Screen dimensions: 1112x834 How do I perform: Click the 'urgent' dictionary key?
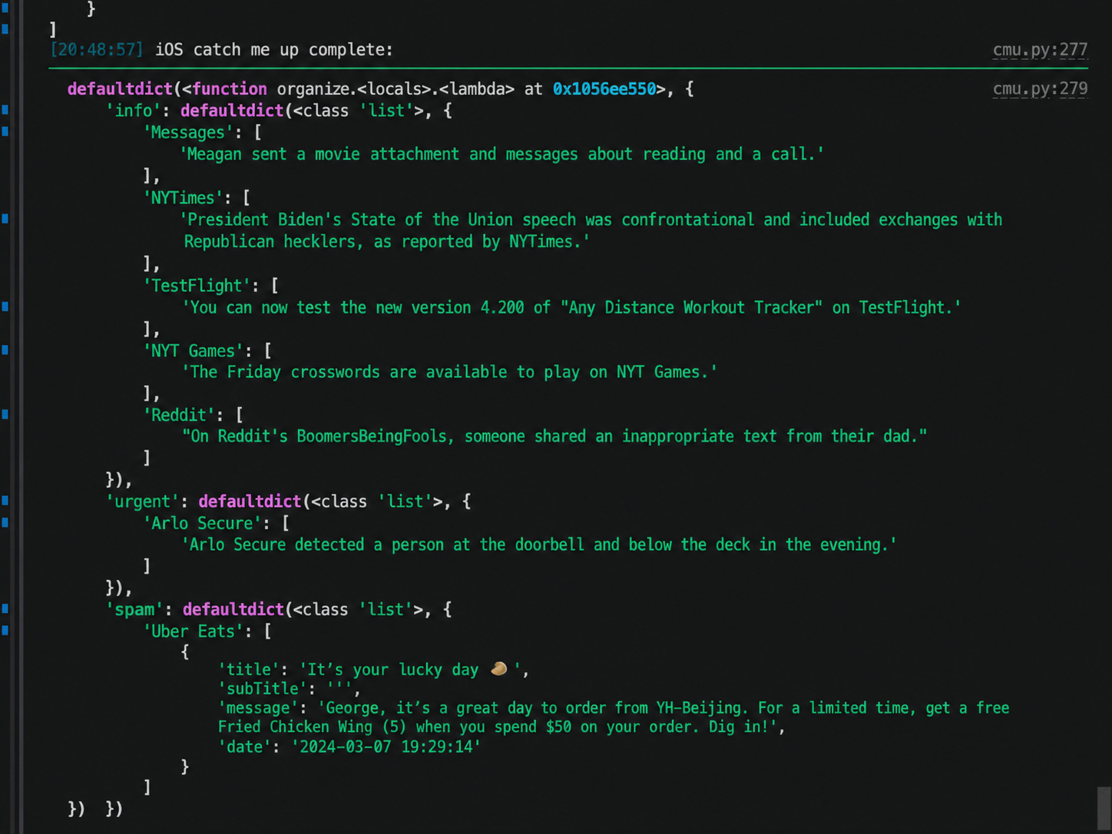(x=142, y=501)
